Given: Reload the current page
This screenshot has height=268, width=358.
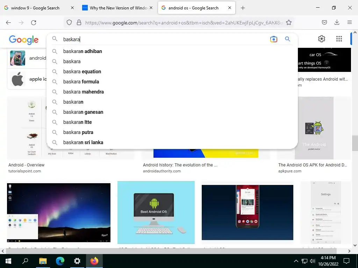Looking at the screenshot, I should [34, 22].
